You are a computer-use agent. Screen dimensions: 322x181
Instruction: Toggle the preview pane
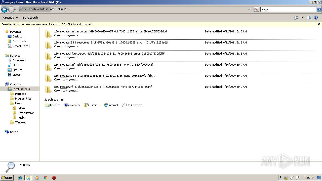[309, 18]
